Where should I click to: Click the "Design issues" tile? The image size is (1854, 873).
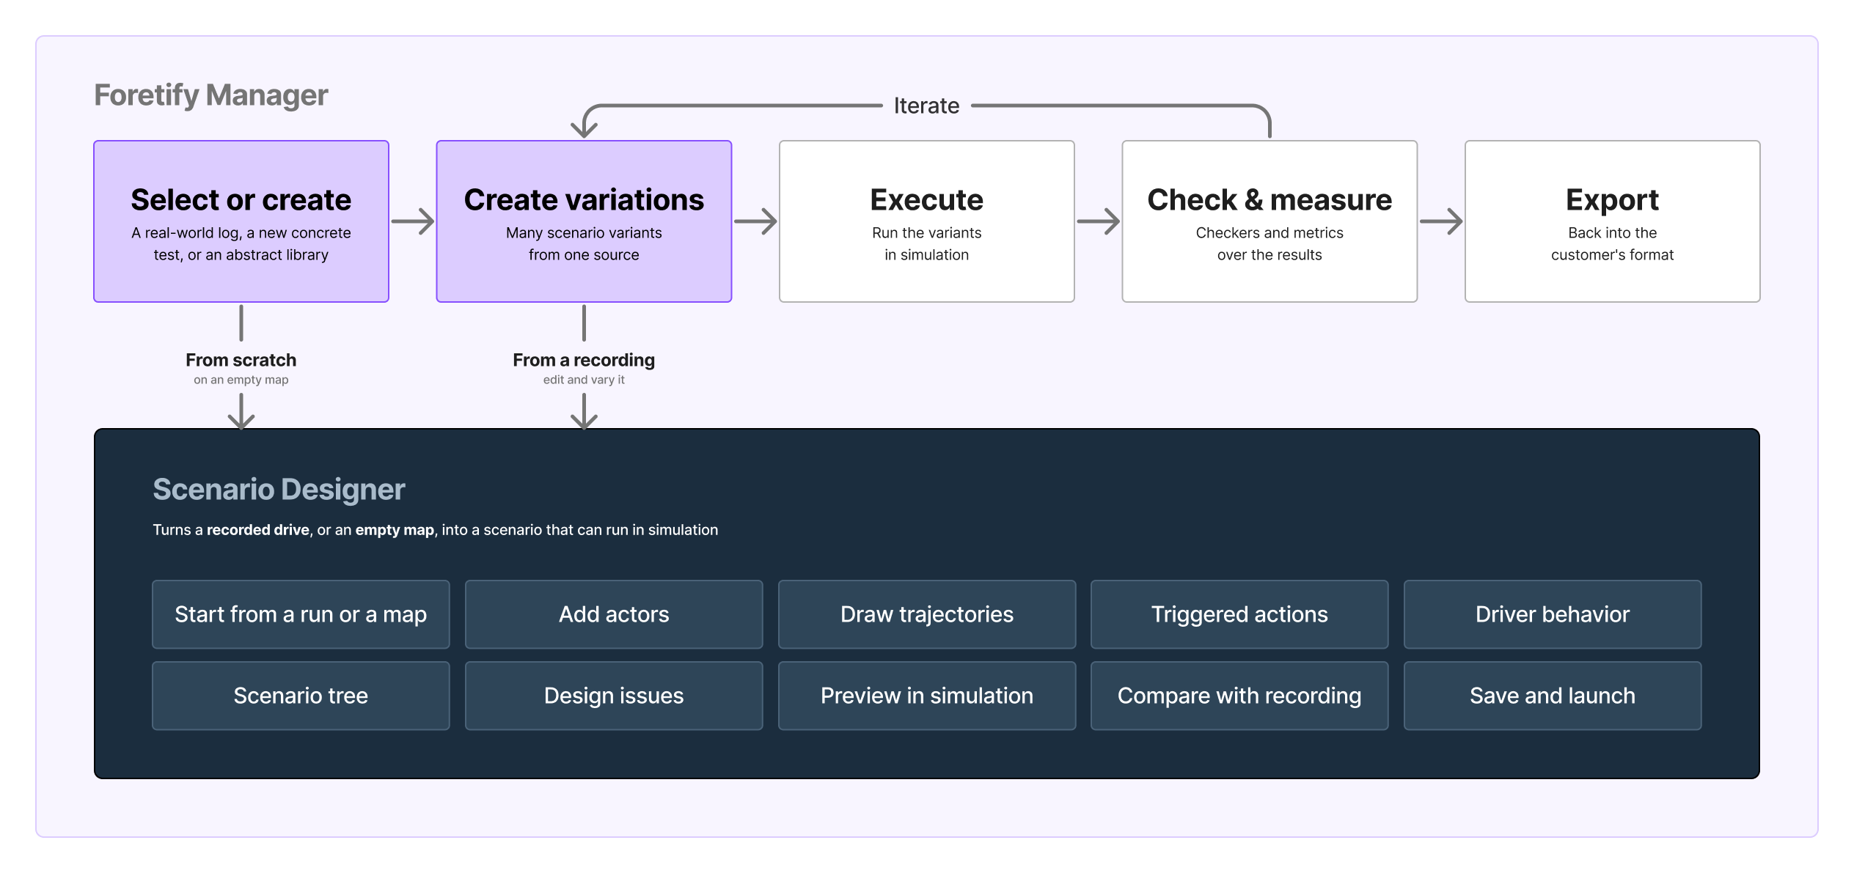click(614, 696)
